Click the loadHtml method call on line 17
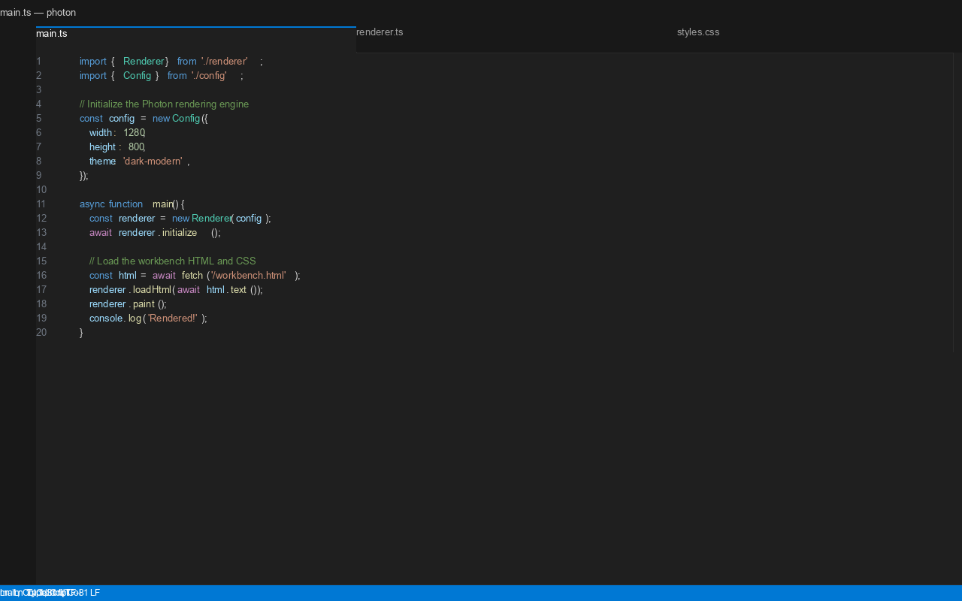This screenshot has width=962, height=601. click(151, 289)
